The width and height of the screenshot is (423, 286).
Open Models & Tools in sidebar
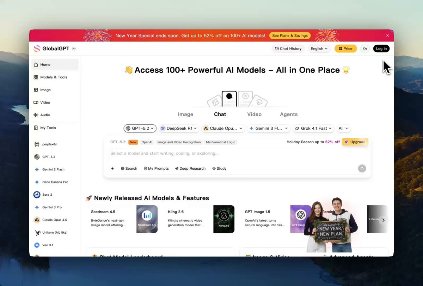coord(55,77)
